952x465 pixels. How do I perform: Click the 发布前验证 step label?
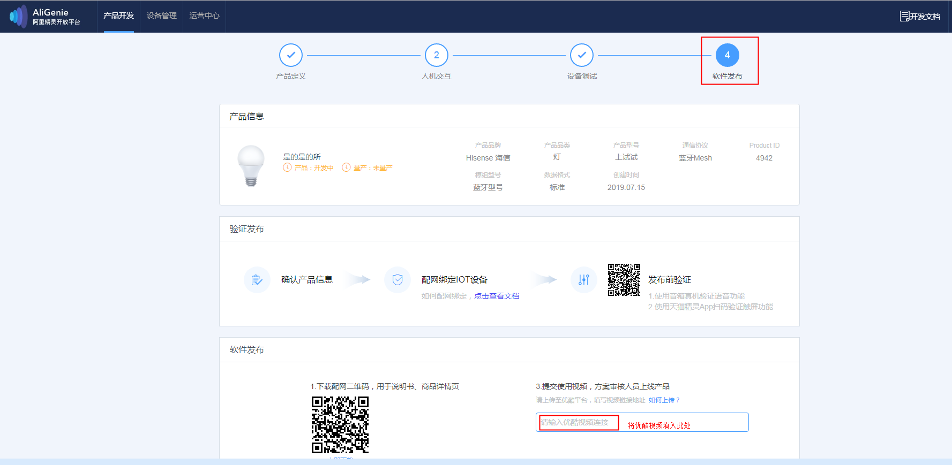point(670,280)
